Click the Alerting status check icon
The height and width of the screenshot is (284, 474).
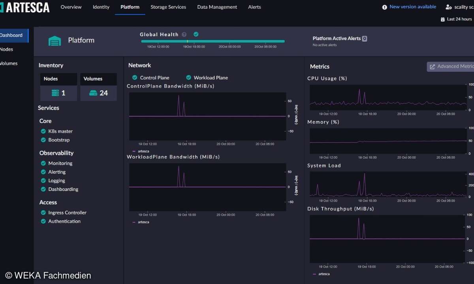click(x=43, y=172)
